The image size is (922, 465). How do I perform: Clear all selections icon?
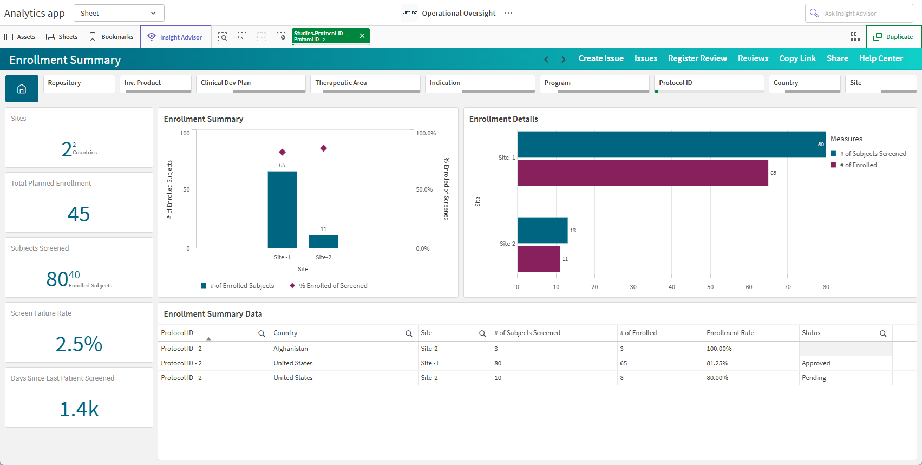[x=281, y=37]
